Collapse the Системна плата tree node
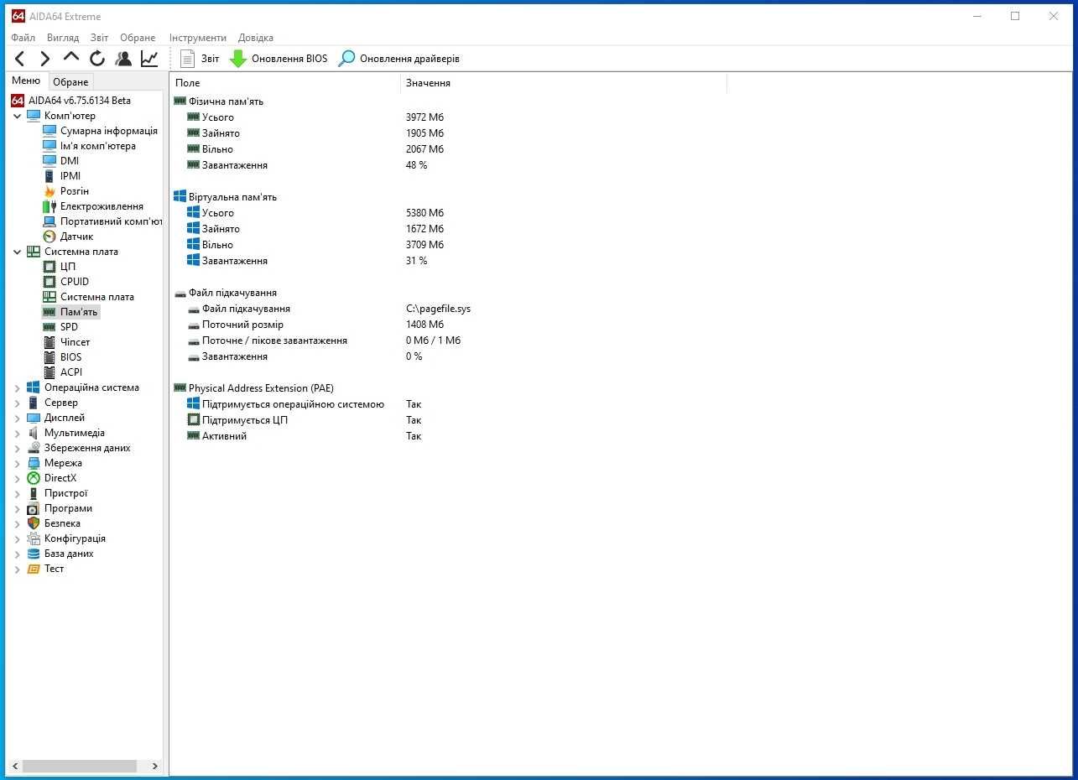This screenshot has height=780, width=1078. click(x=18, y=252)
